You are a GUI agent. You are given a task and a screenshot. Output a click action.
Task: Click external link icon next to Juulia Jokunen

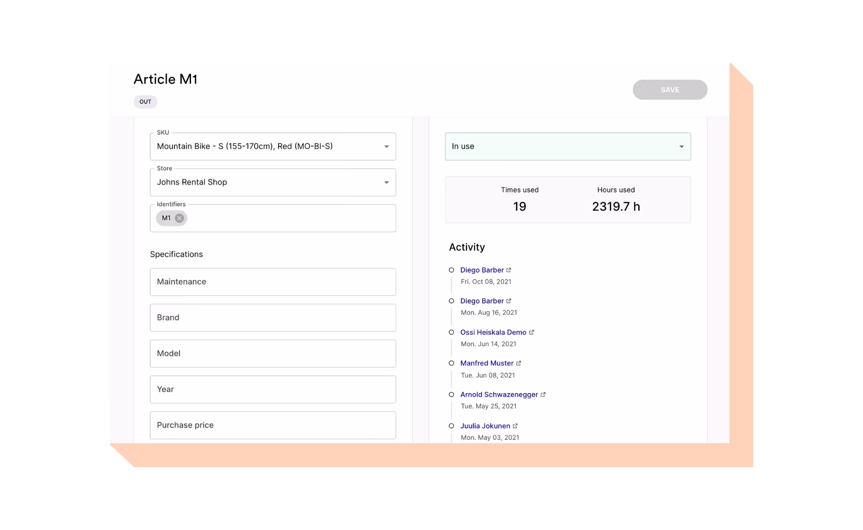point(515,426)
